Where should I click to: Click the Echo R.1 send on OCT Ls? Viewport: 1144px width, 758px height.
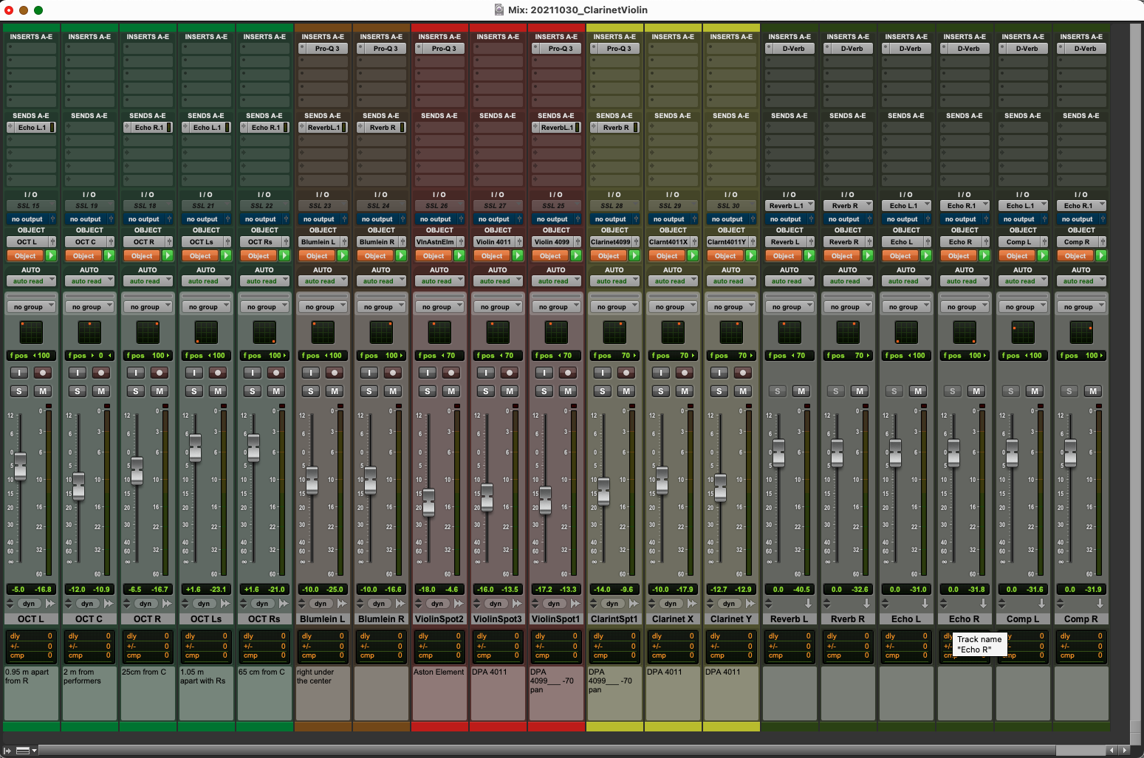pos(205,127)
